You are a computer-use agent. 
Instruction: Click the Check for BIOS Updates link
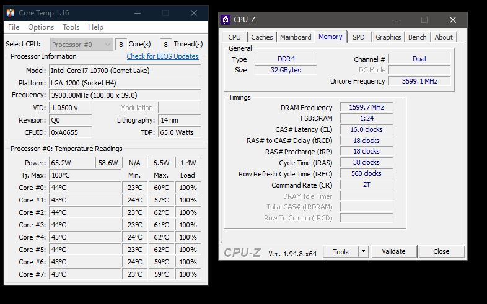click(x=162, y=56)
